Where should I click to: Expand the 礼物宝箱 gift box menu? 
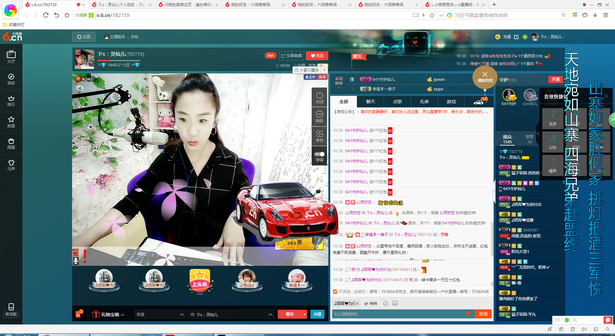[108, 314]
